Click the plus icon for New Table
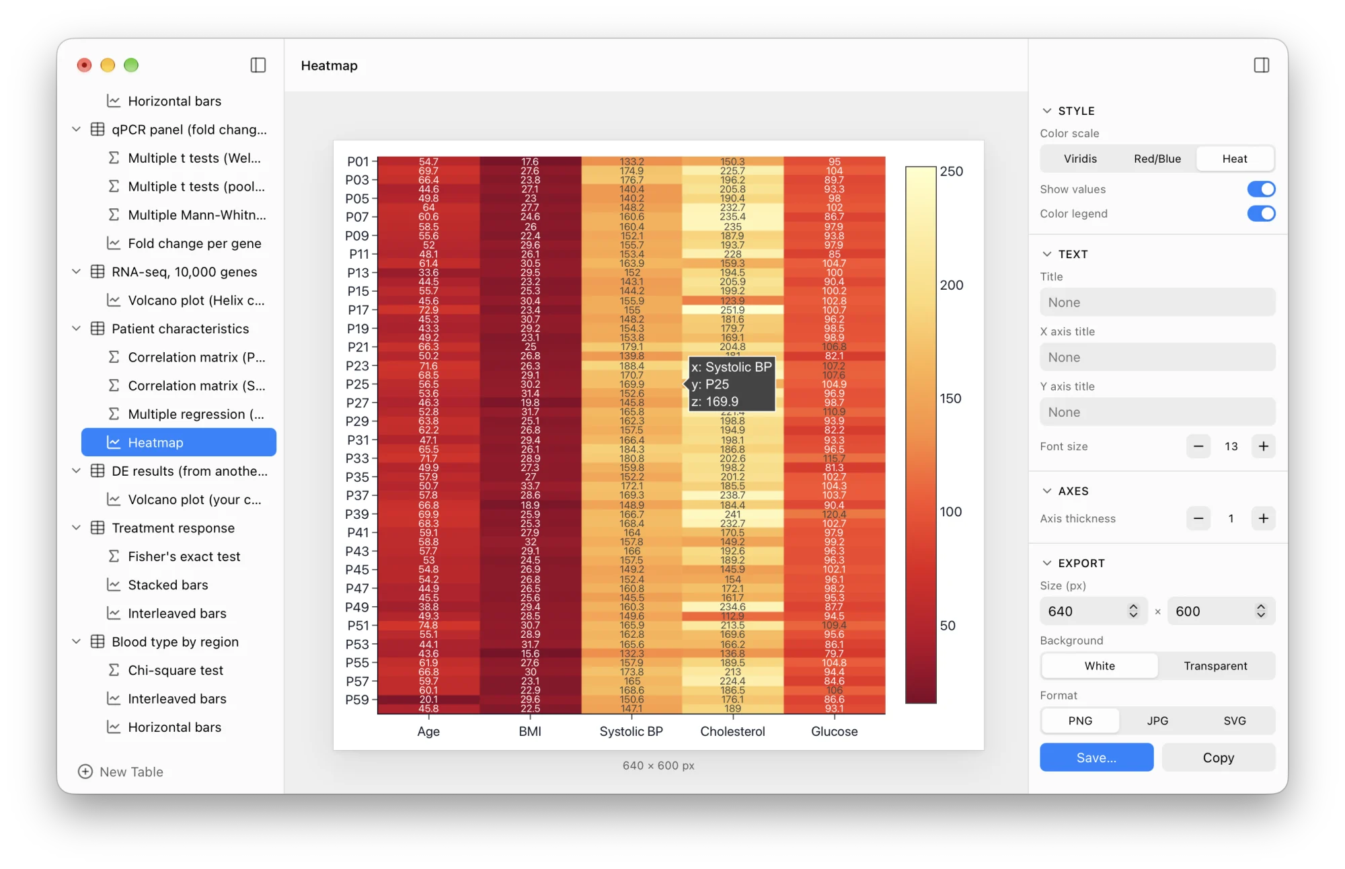This screenshot has height=869, width=1345. pyautogui.click(x=85, y=772)
